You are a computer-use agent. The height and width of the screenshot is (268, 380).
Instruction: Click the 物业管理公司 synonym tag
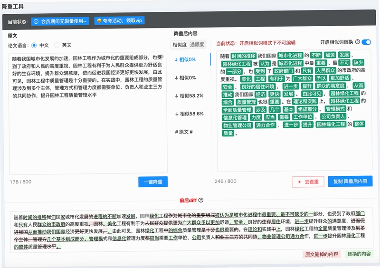(x=237, y=125)
